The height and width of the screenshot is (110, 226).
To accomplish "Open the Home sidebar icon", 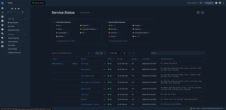I will click(2, 8).
